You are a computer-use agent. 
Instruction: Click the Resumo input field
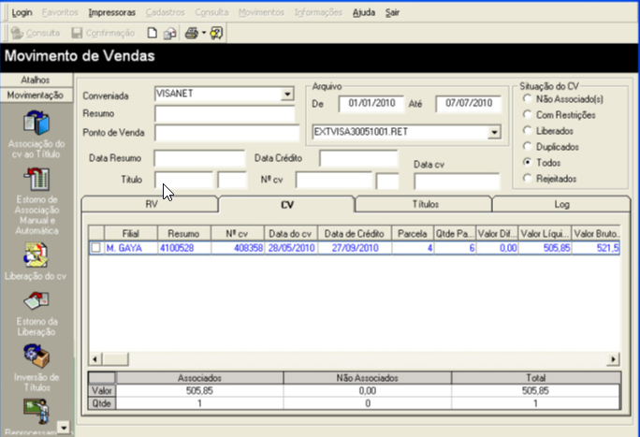pyautogui.click(x=225, y=114)
